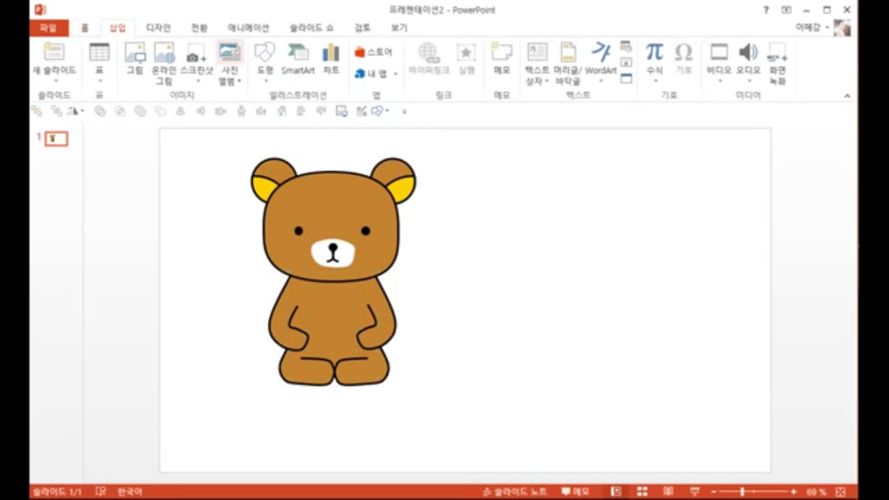Open Ribbon Display Options
Image resolution: width=889 pixels, height=500 pixels.
(x=786, y=10)
